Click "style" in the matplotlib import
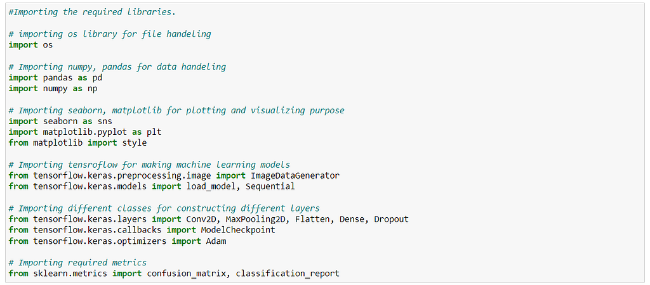 point(134,143)
